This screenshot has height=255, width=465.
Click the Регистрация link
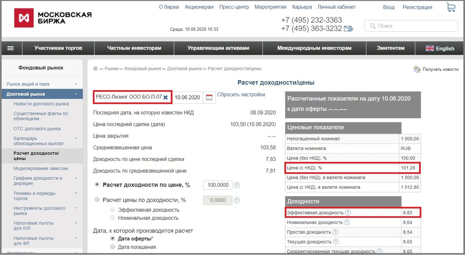pyautogui.click(x=417, y=7)
